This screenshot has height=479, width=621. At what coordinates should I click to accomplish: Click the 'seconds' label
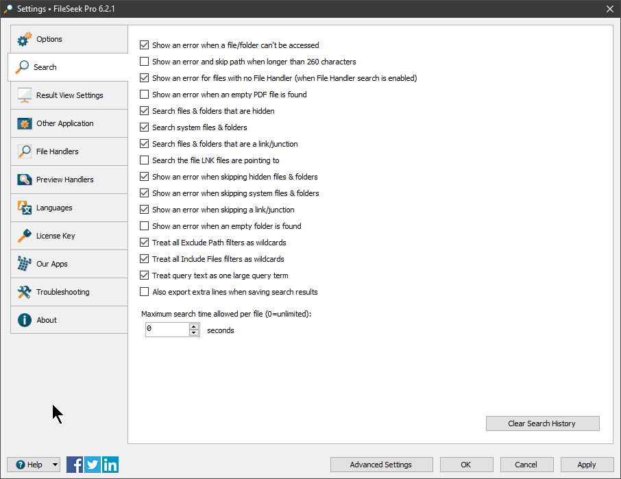click(x=221, y=330)
